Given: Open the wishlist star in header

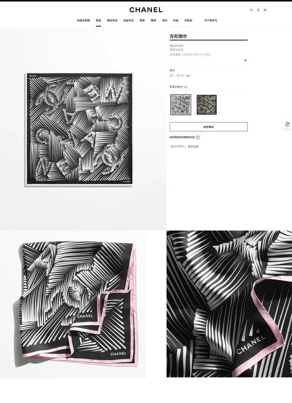Looking at the screenshot, I should (265, 10).
